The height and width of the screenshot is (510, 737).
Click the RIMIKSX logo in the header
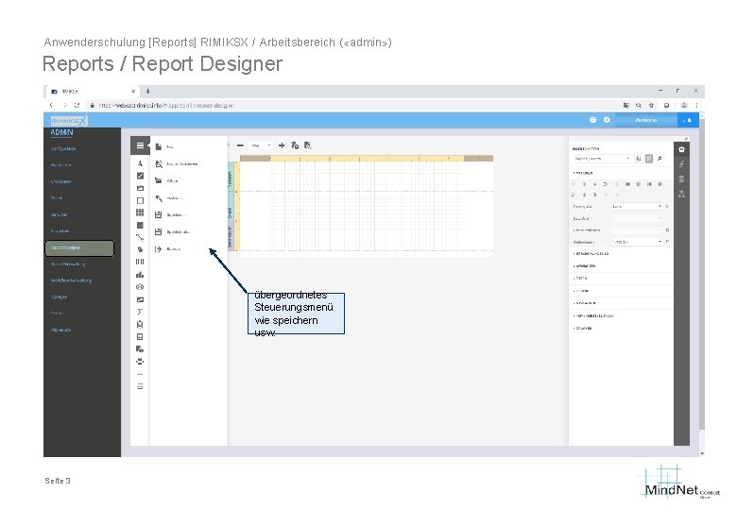[69, 121]
